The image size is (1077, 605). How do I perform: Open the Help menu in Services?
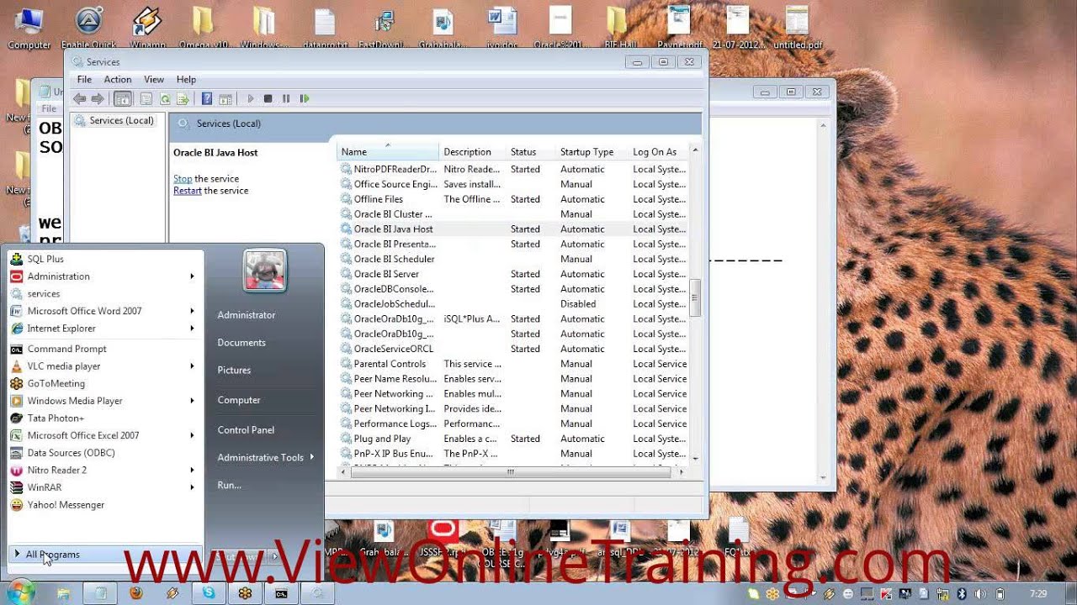(x=186, y=80)
